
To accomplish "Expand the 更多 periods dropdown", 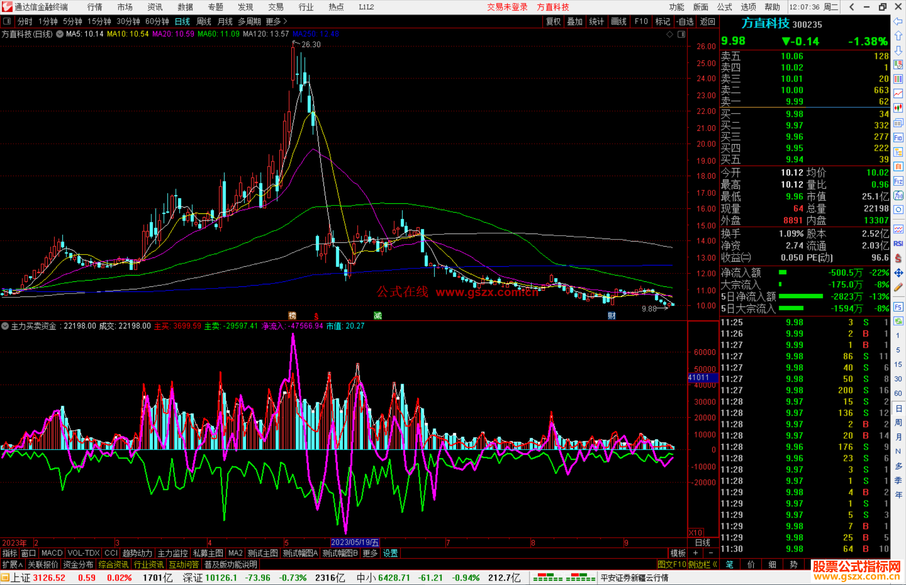I will click(276, 21).
